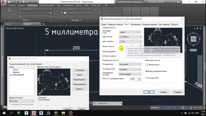Open the horizontal placement dropdown

click(x=130, y=69)
